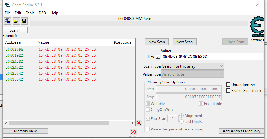Click the Next Scan button

pos(185,42)
